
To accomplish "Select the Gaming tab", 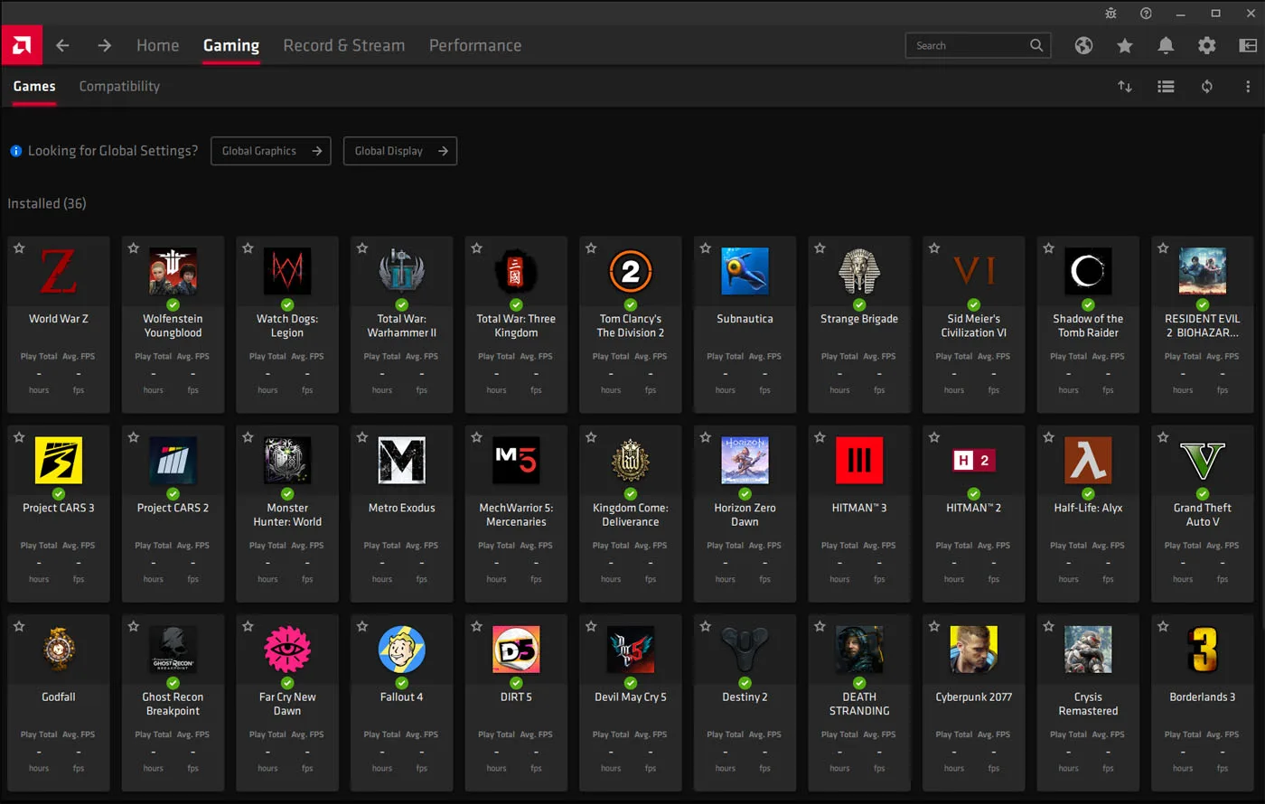I will tap(231, 45).
